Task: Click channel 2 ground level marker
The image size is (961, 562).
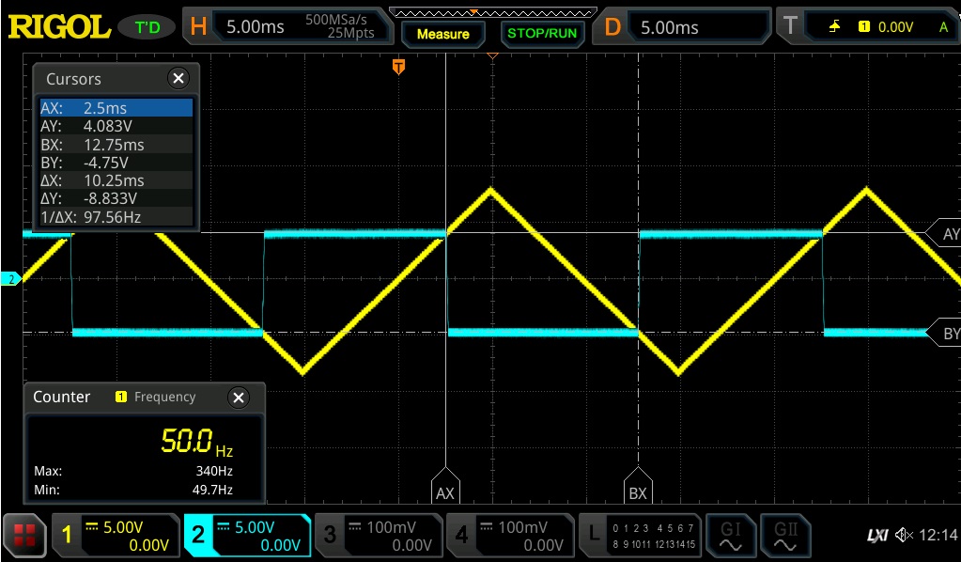Action: tap(10, 279)
